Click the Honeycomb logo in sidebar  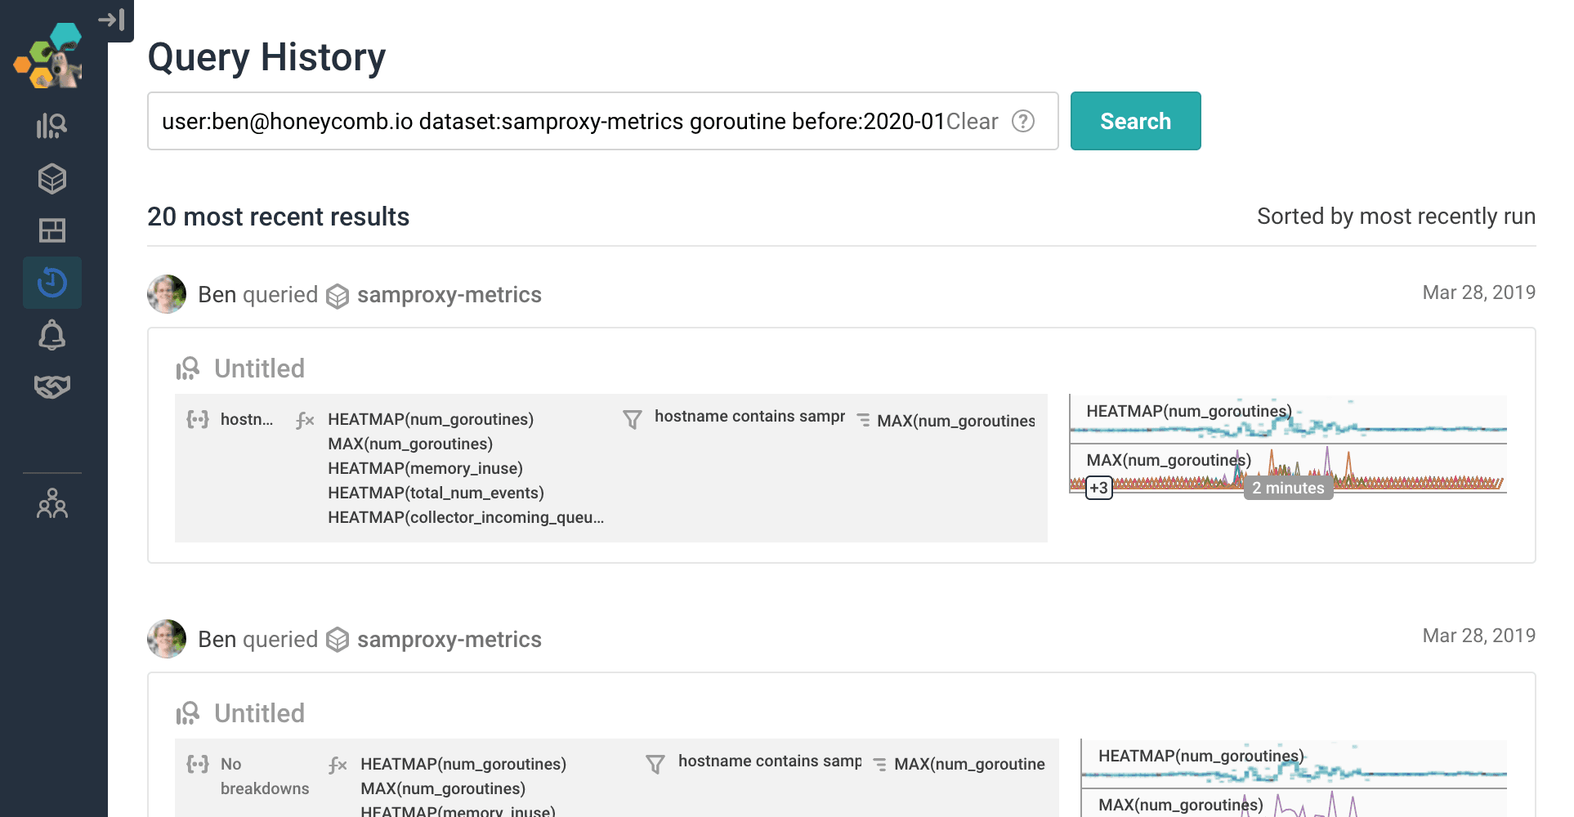(x=49, y=57)
